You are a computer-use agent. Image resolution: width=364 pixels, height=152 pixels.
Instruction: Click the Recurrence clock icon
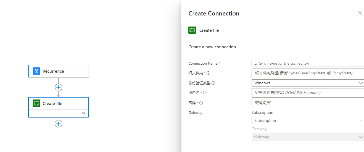(36, 71)
